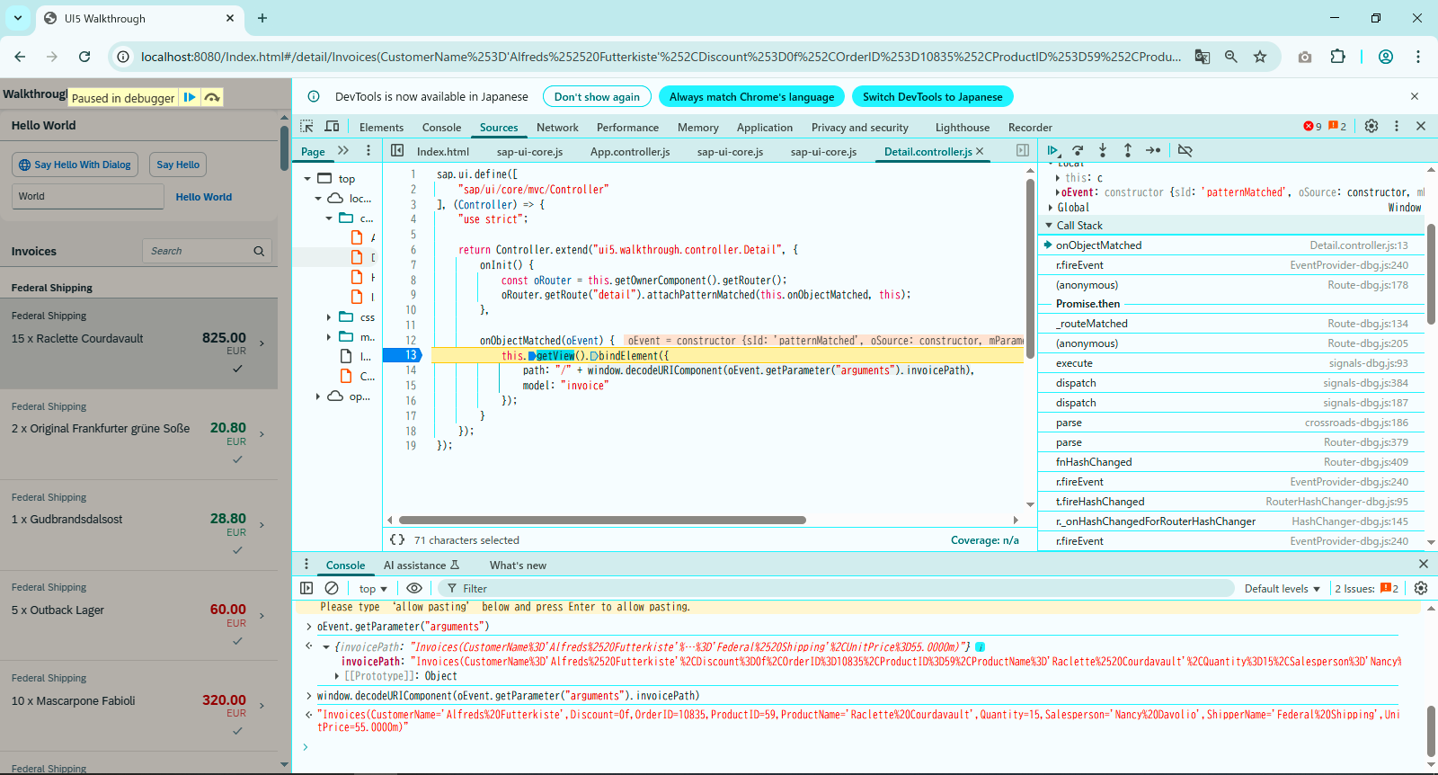Collapse the top frame tree node

(x=307, y=179)
